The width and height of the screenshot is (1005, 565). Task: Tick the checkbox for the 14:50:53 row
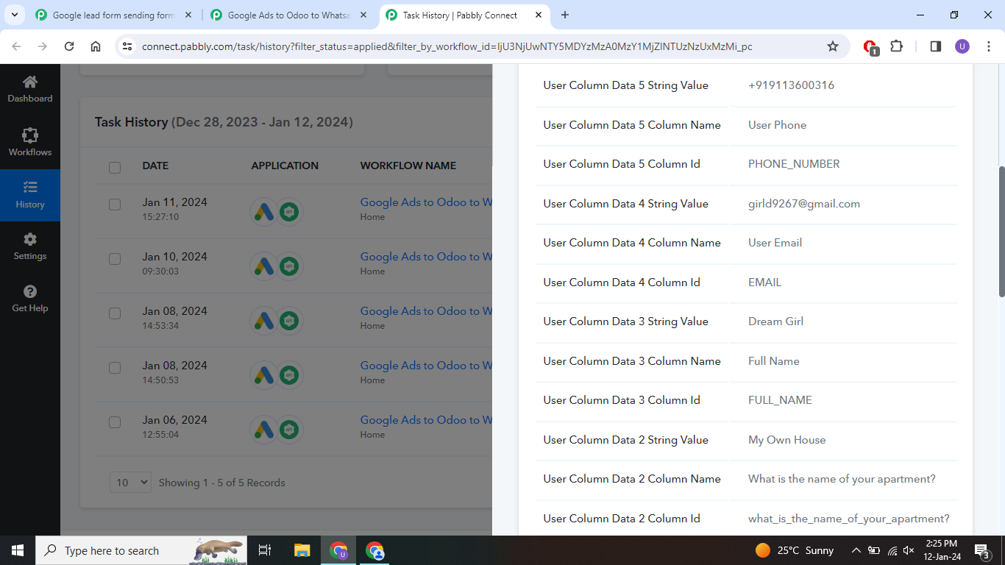[x=115, y=368]
